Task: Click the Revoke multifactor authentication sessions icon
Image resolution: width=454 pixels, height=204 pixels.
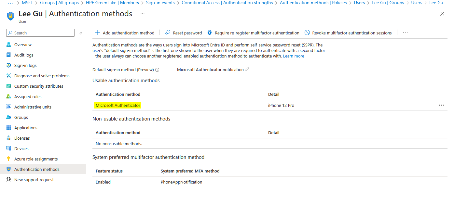Action: point(307,33)
